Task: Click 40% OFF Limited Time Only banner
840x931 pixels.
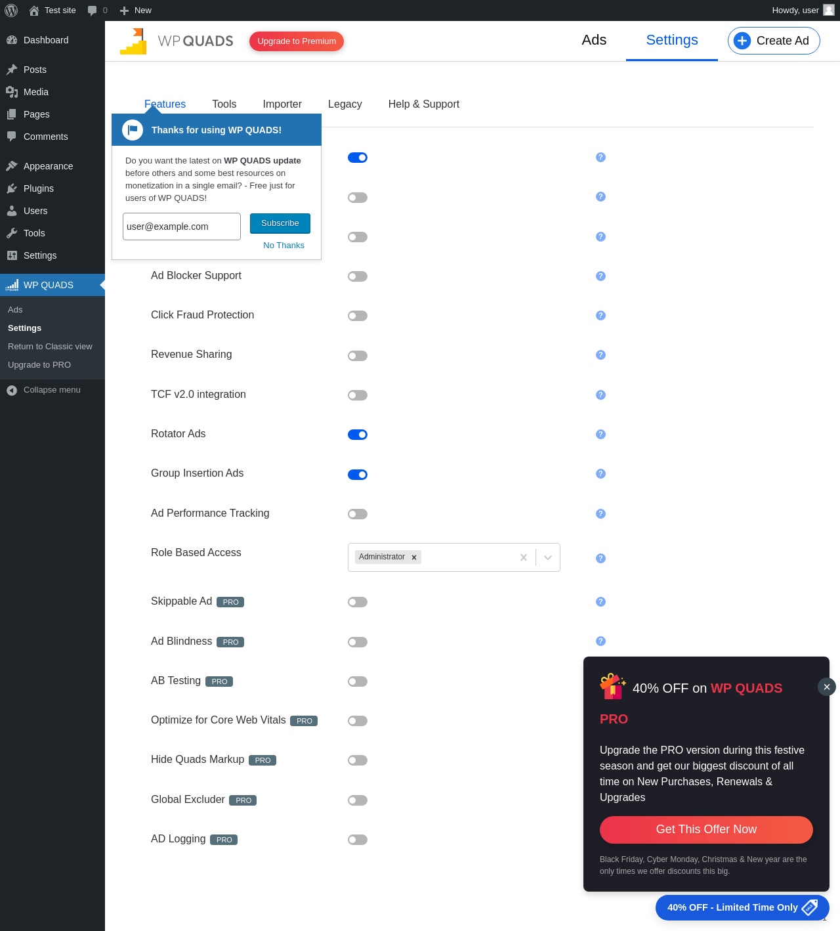Action: (742, 907)
